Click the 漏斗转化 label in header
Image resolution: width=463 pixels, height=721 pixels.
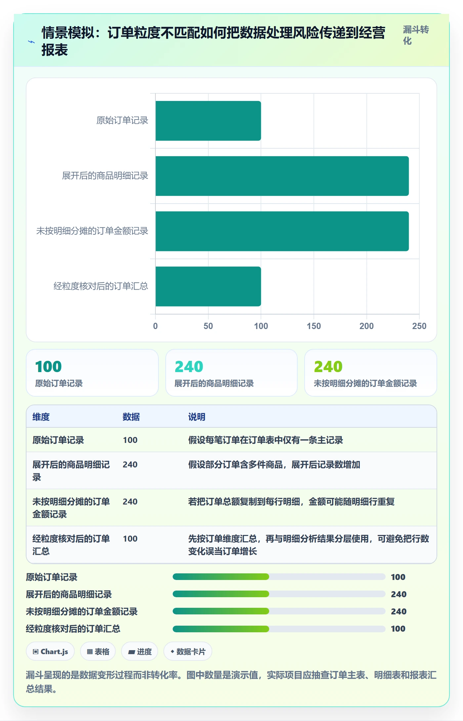(x=416, y=35)
